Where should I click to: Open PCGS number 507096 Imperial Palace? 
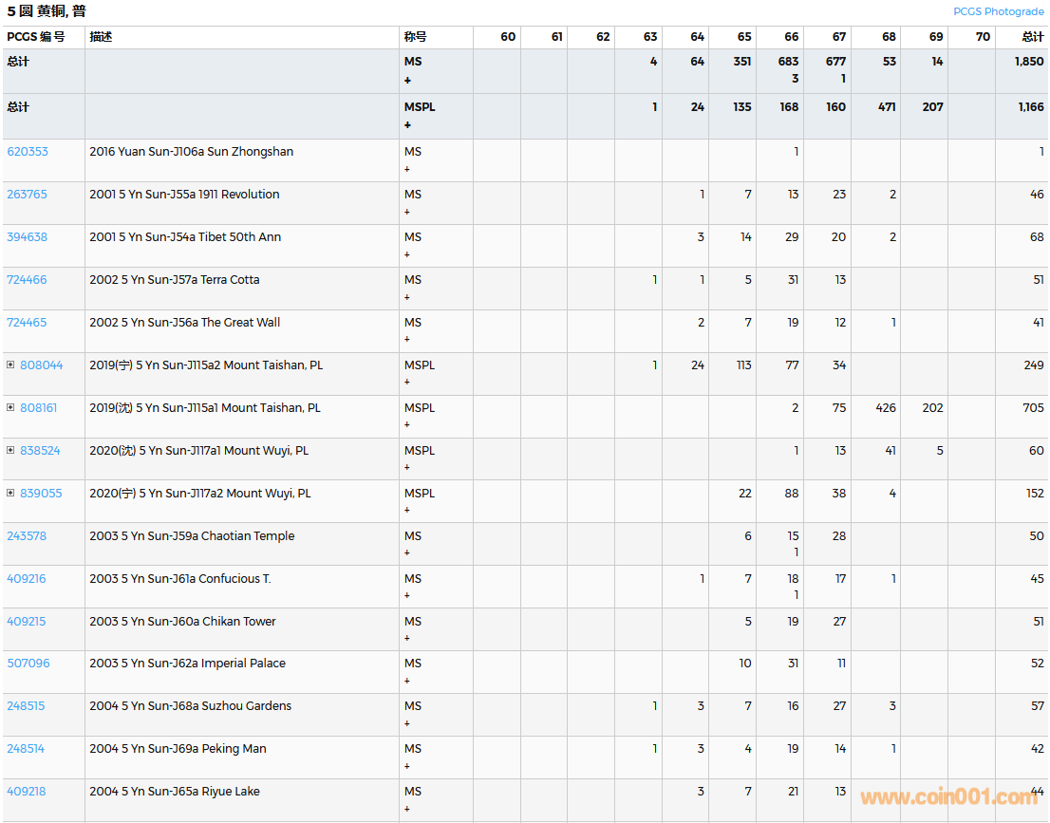[28, 664]
